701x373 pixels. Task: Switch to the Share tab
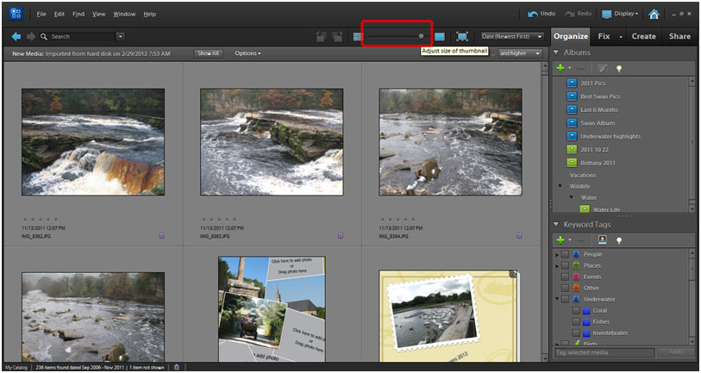[x=679, y=37]
